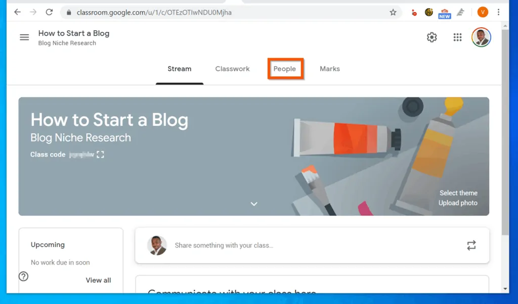View all upcoming work
Screen dimensions: 518x304
(98, 280)
